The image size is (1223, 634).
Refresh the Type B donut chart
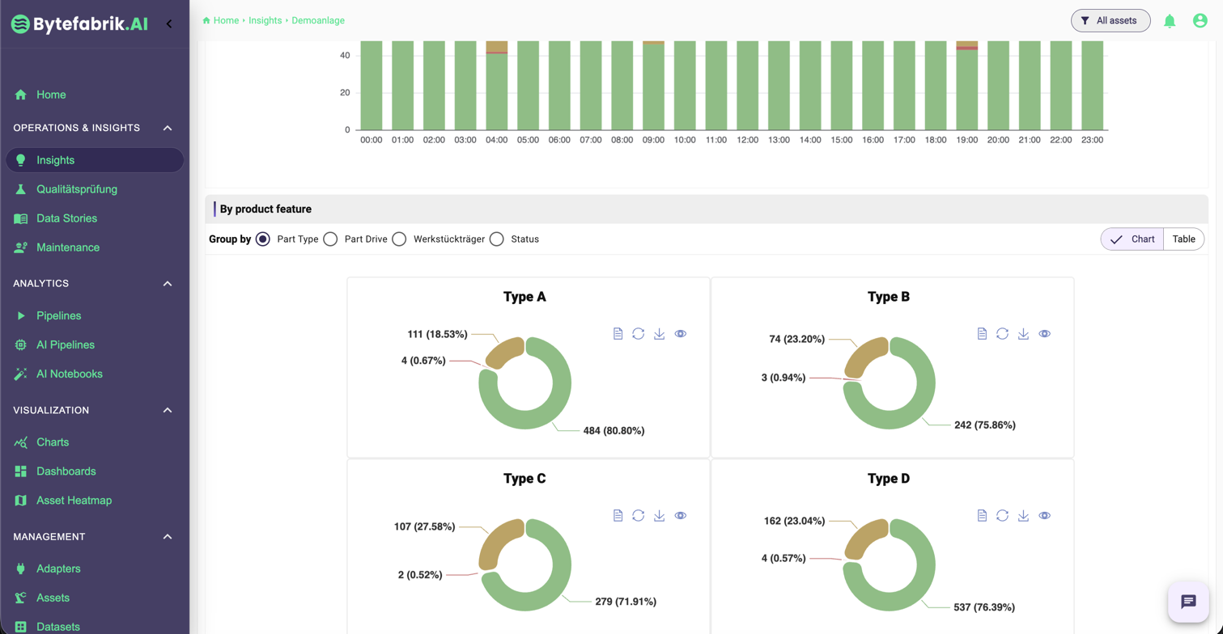(1002, 334)
